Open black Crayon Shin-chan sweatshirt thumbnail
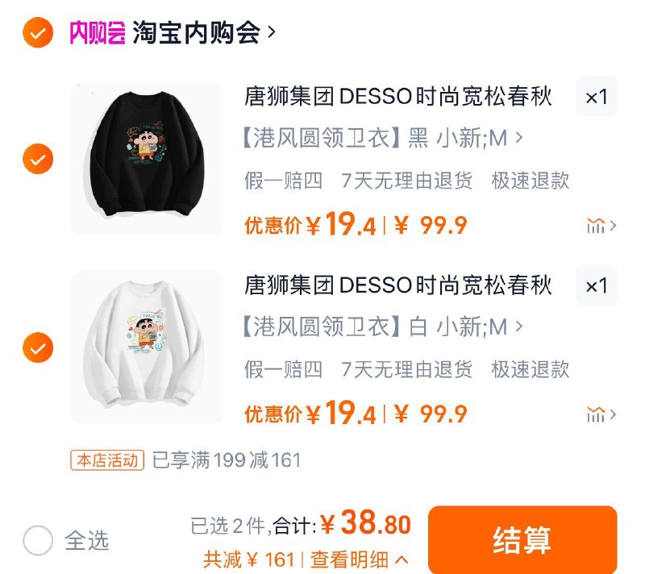The image size is (645, 574). pos(147,159)
